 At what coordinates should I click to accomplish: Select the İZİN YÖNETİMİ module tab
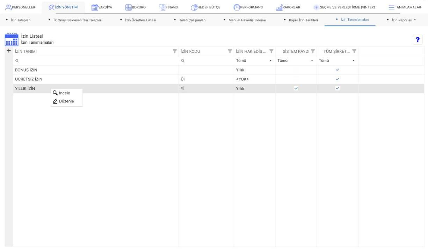pos(64,8)
